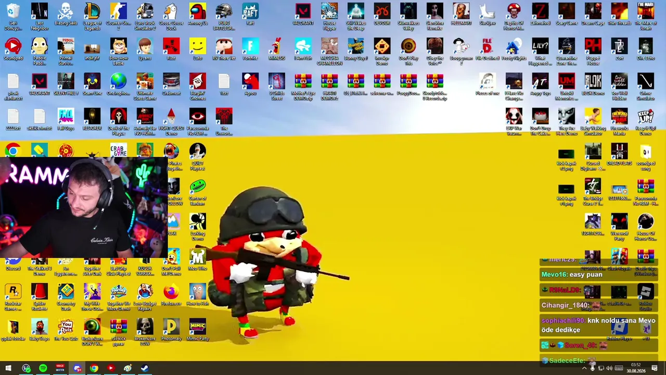Select the Primal Survival icon
666x375 pixels.
66,52
